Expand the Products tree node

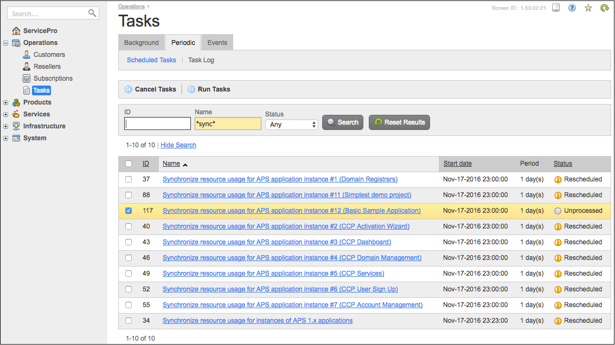[x=6, y=102]
